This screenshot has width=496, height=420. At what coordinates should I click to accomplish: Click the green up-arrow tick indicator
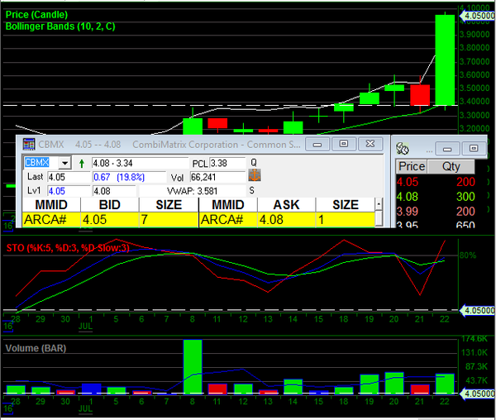click(x=82, y=163)
